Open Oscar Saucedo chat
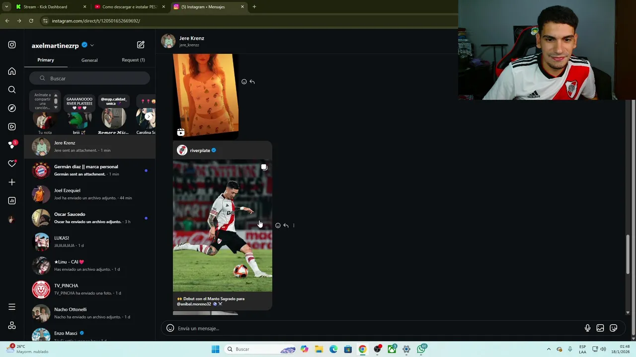636x357 pixels. (x=90, y=218)
